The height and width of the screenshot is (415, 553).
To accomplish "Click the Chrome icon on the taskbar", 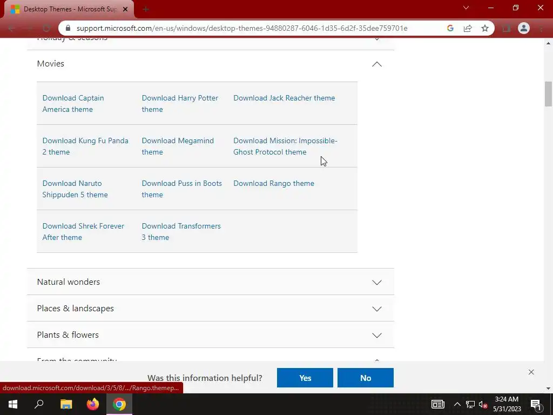I will (119, 404).
